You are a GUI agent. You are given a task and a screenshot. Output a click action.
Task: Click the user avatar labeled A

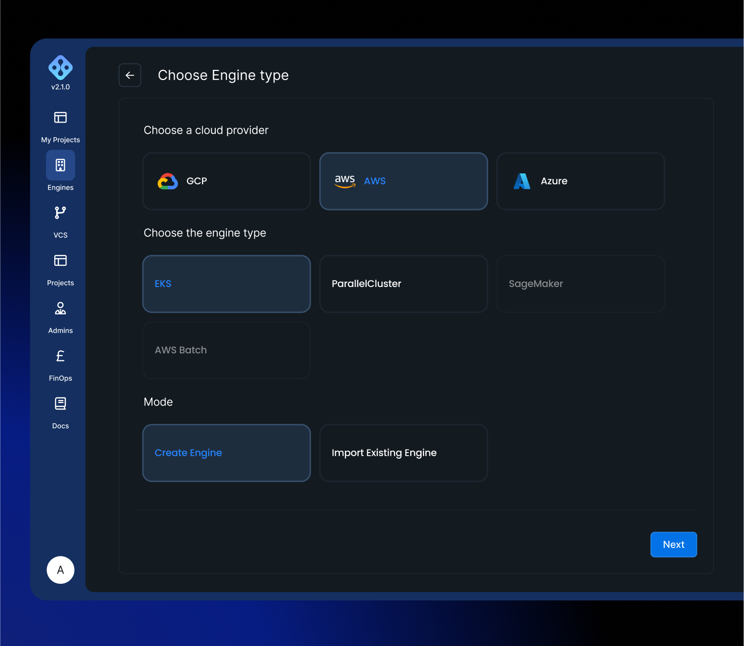60,570
